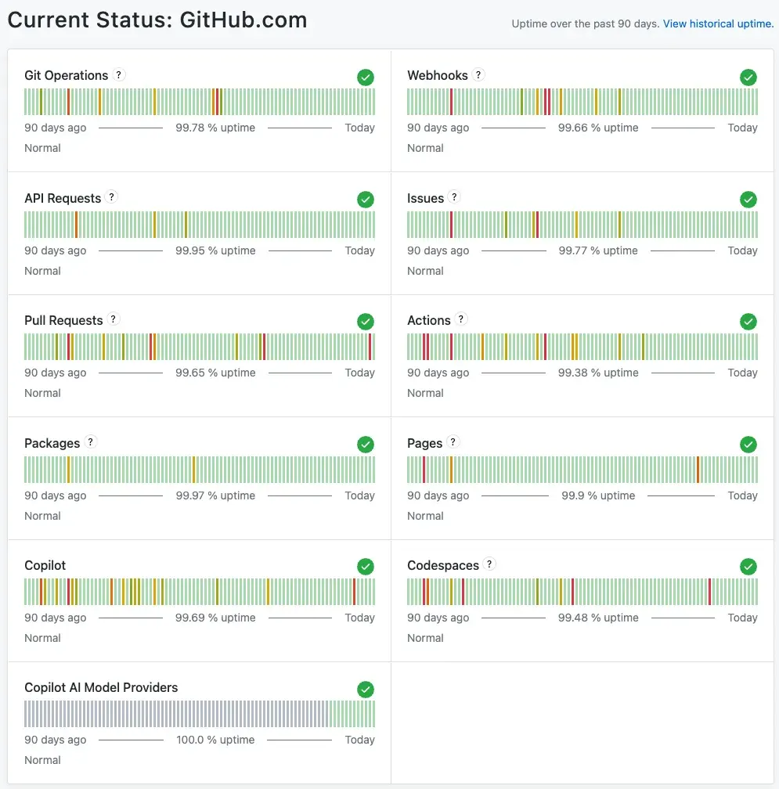Click the Pull Requests uptime bar chart
The height and width of the screenshot is (789, 779).
[x=200, y=347]
